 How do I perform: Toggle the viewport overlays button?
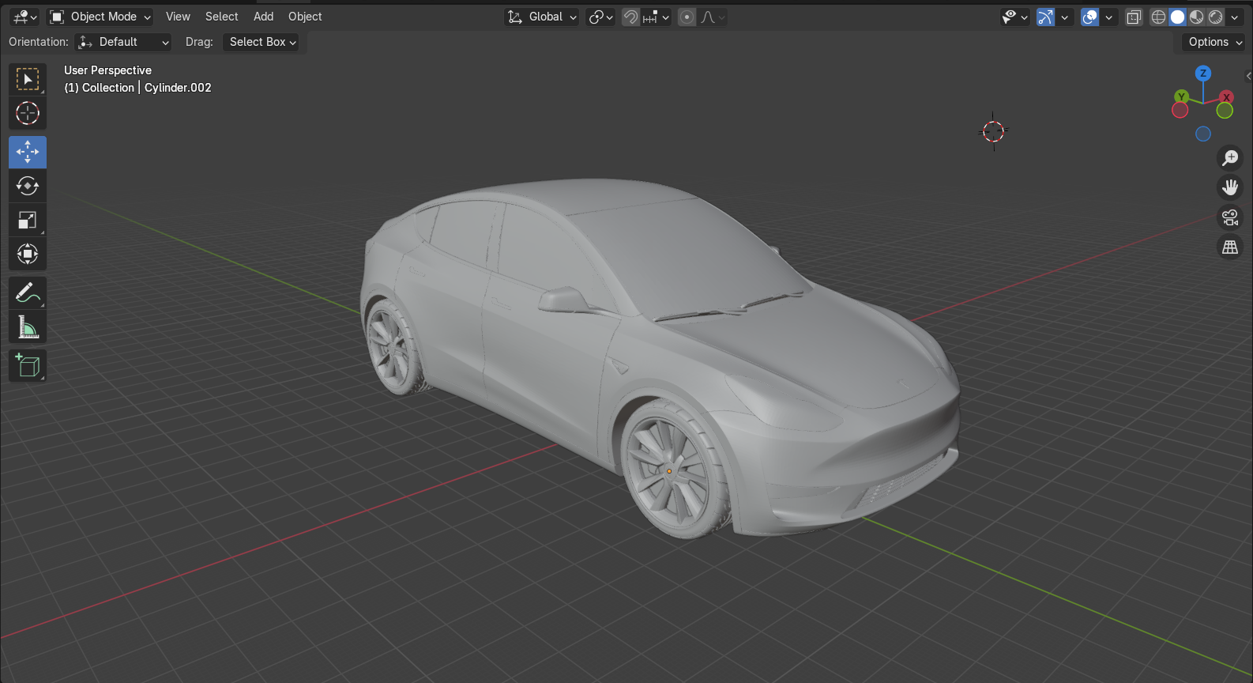(1090, 17)
